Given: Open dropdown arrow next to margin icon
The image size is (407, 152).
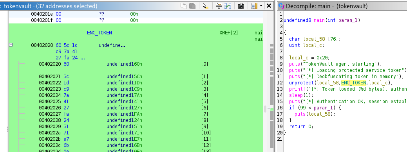Looking at the screenshot, I should point(261,6).
